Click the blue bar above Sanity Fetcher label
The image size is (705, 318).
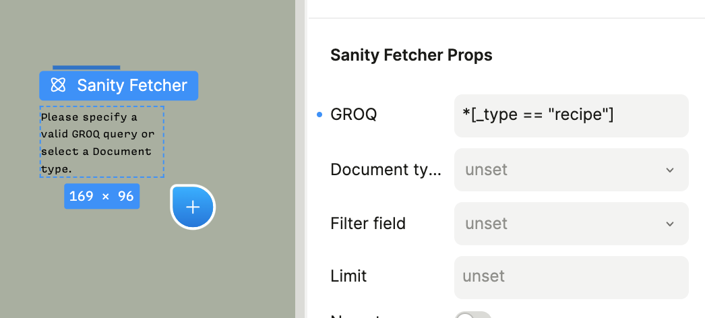pos(86,67)
